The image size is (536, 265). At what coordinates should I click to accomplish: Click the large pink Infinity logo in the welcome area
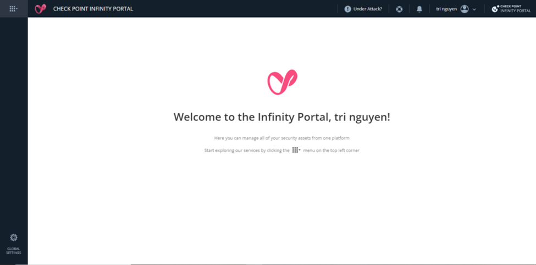[x=282, y=82]
